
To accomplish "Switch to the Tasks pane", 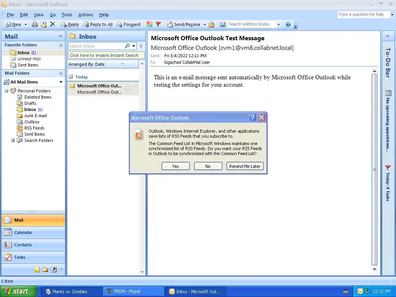I will tap(33, 257).
